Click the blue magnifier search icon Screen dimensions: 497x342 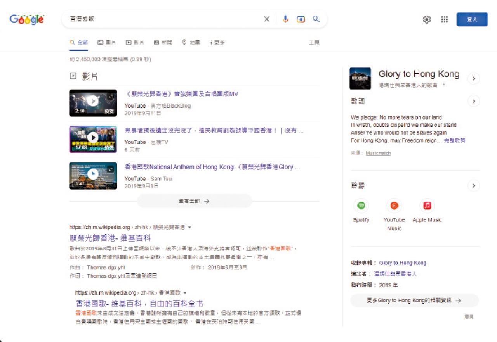316,19
